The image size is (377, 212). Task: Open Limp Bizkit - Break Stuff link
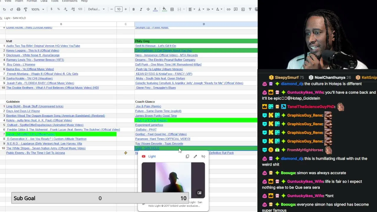pos(35,106)
